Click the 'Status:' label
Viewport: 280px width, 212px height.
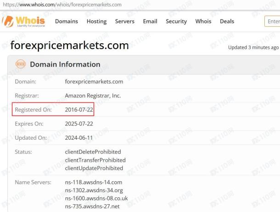click(23, 152)
